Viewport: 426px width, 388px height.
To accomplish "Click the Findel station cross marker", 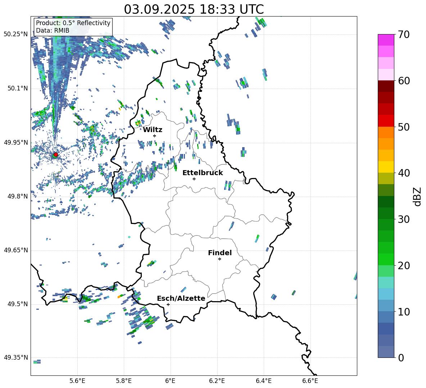I will click(219, 259).
